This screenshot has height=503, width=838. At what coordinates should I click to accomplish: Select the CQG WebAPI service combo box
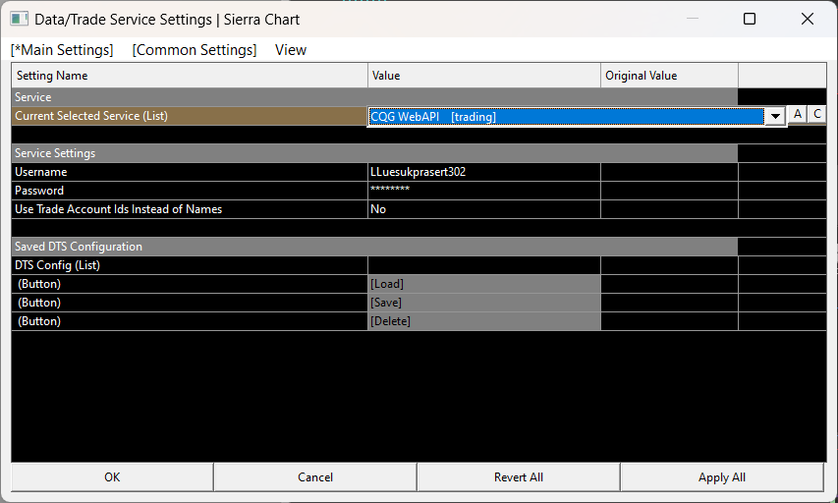566,116
